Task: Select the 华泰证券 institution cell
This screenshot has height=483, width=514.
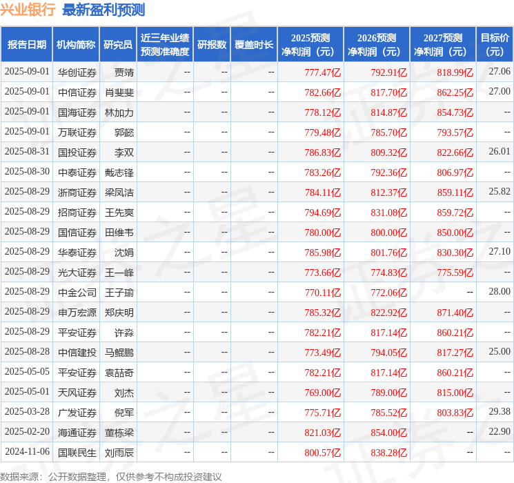Action: point(77,253)
